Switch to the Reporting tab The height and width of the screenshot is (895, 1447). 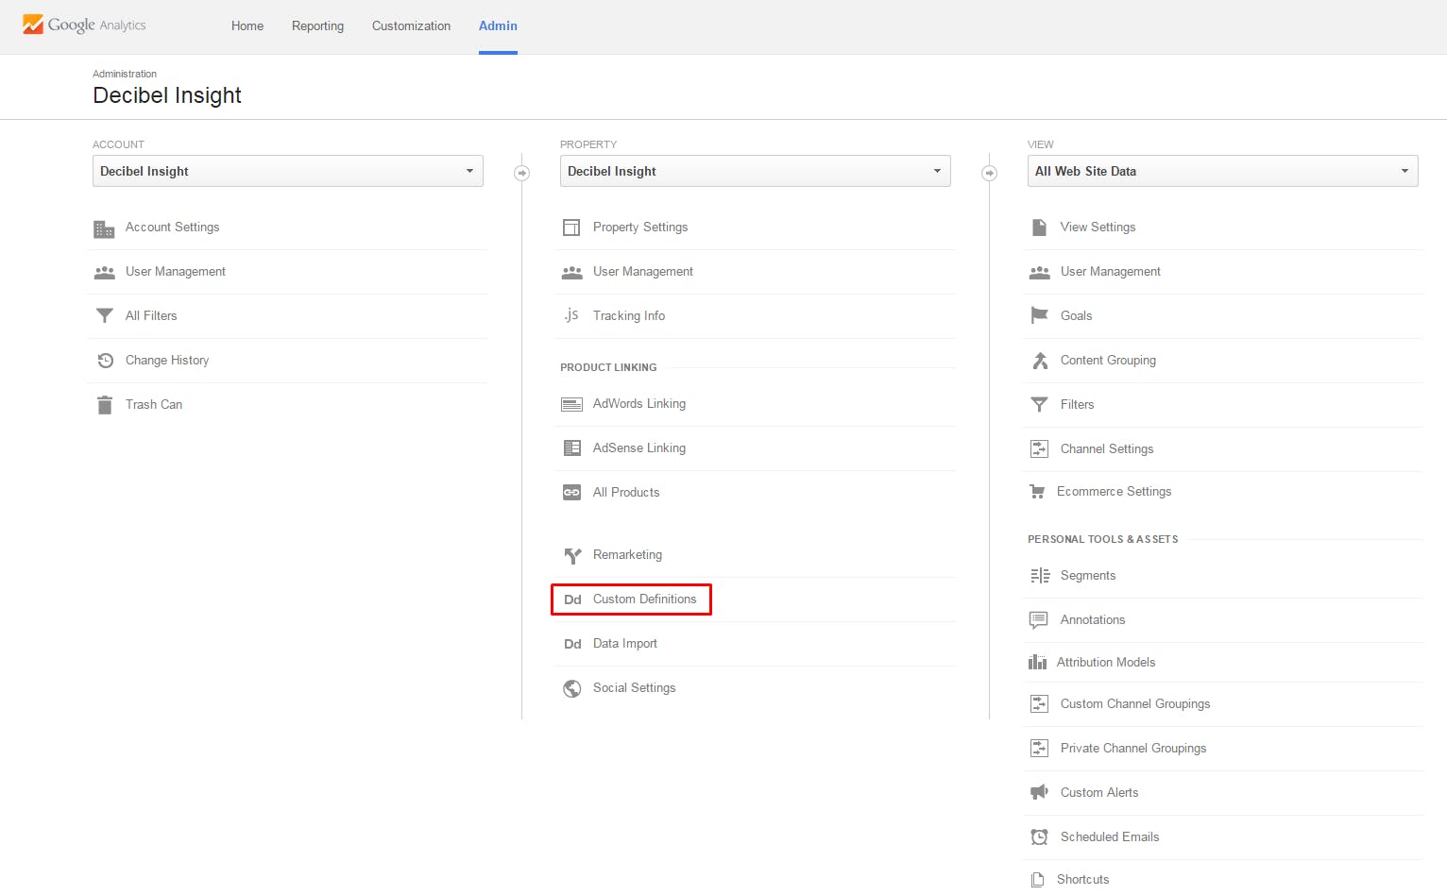[317, 25]
